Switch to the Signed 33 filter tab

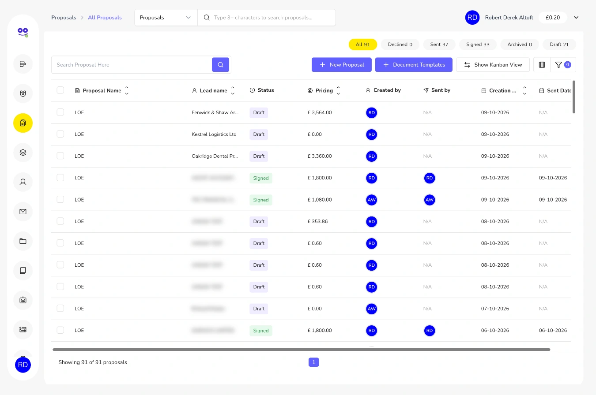tap(478, 45)
